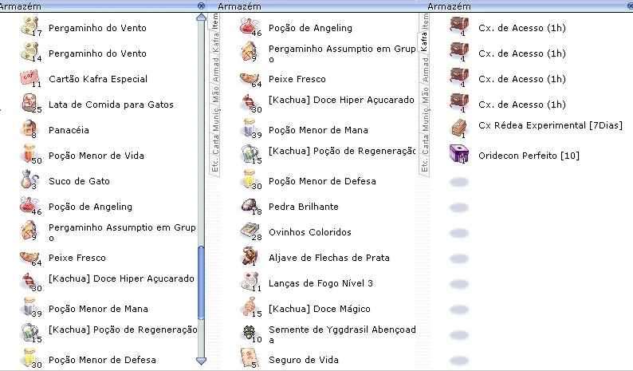Select the Pergaminho do Vento icon with count 17
The image size is (633, 371).
[x=30, y=26]
